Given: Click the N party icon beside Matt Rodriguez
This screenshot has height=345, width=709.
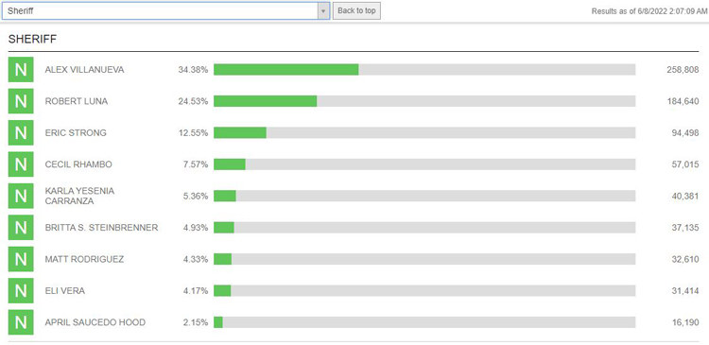Looking at the screenshot, I should [x=21, y=259].
